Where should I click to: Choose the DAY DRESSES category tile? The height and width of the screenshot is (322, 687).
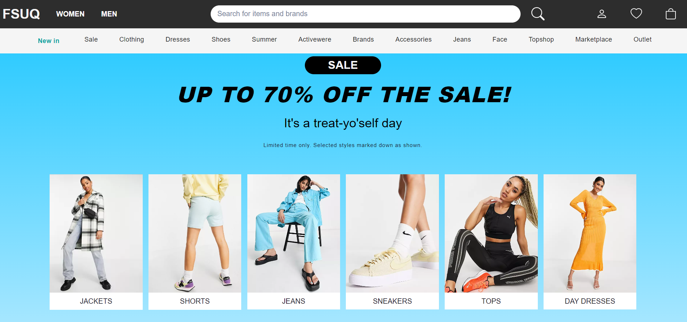[590, 242]
